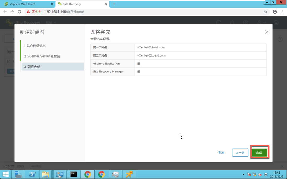Open the help question-mark icon in header
This screenshot has height=179, width=287.
[246, 22]
